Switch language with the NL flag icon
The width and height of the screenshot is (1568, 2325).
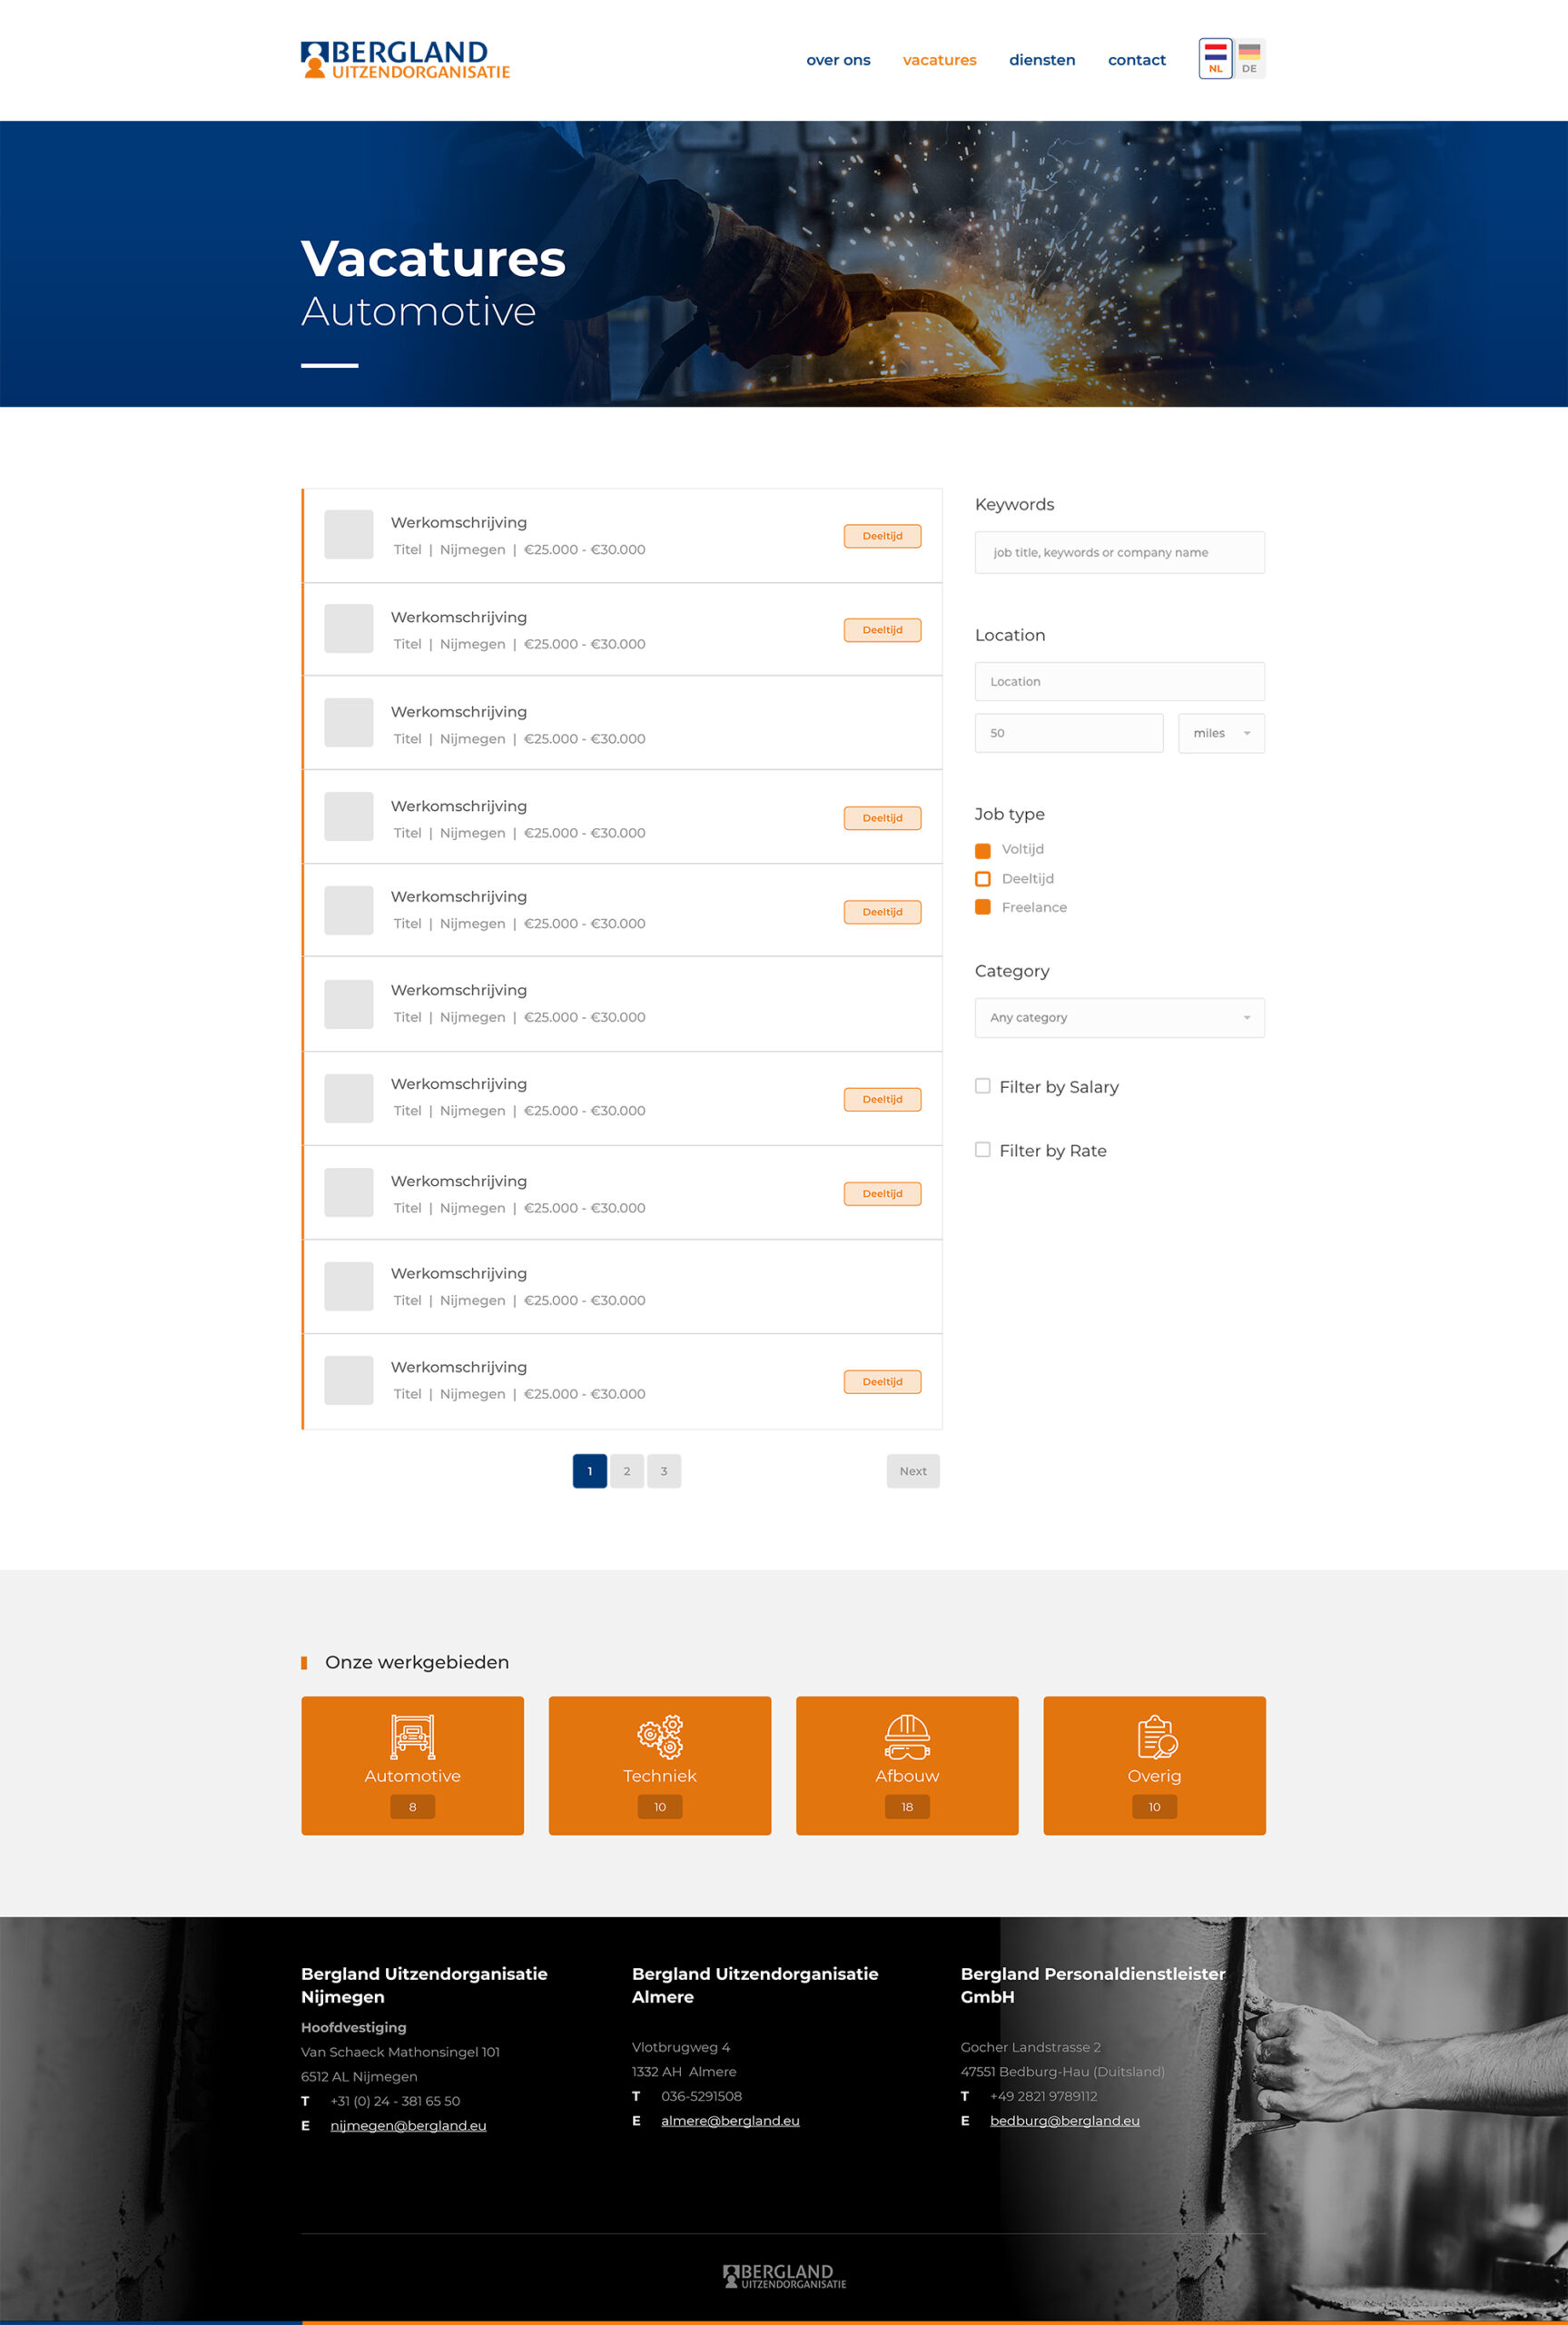1215,58
